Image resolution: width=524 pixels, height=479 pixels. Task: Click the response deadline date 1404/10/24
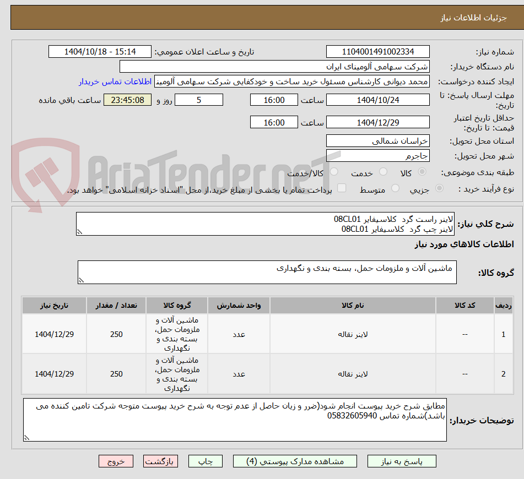pyautogui.click(x=377, y=100)
